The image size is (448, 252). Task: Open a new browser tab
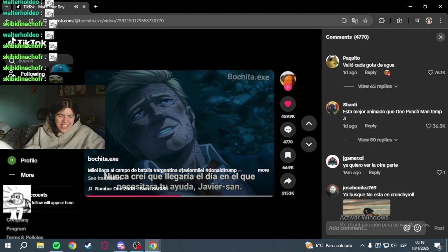[x=96, y=7]
